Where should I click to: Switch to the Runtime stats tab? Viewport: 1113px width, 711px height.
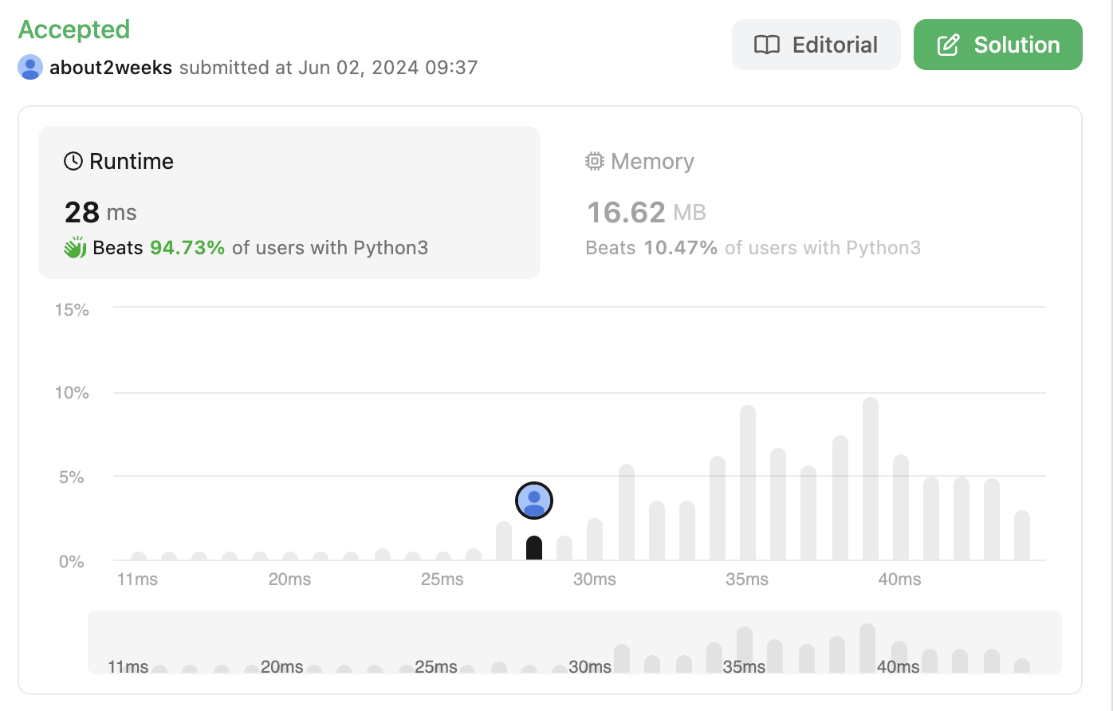point(289,202)
